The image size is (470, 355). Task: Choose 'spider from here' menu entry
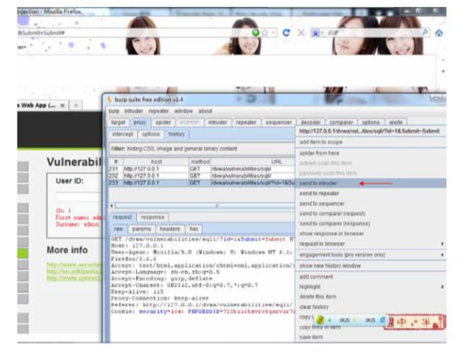(370, 154)
